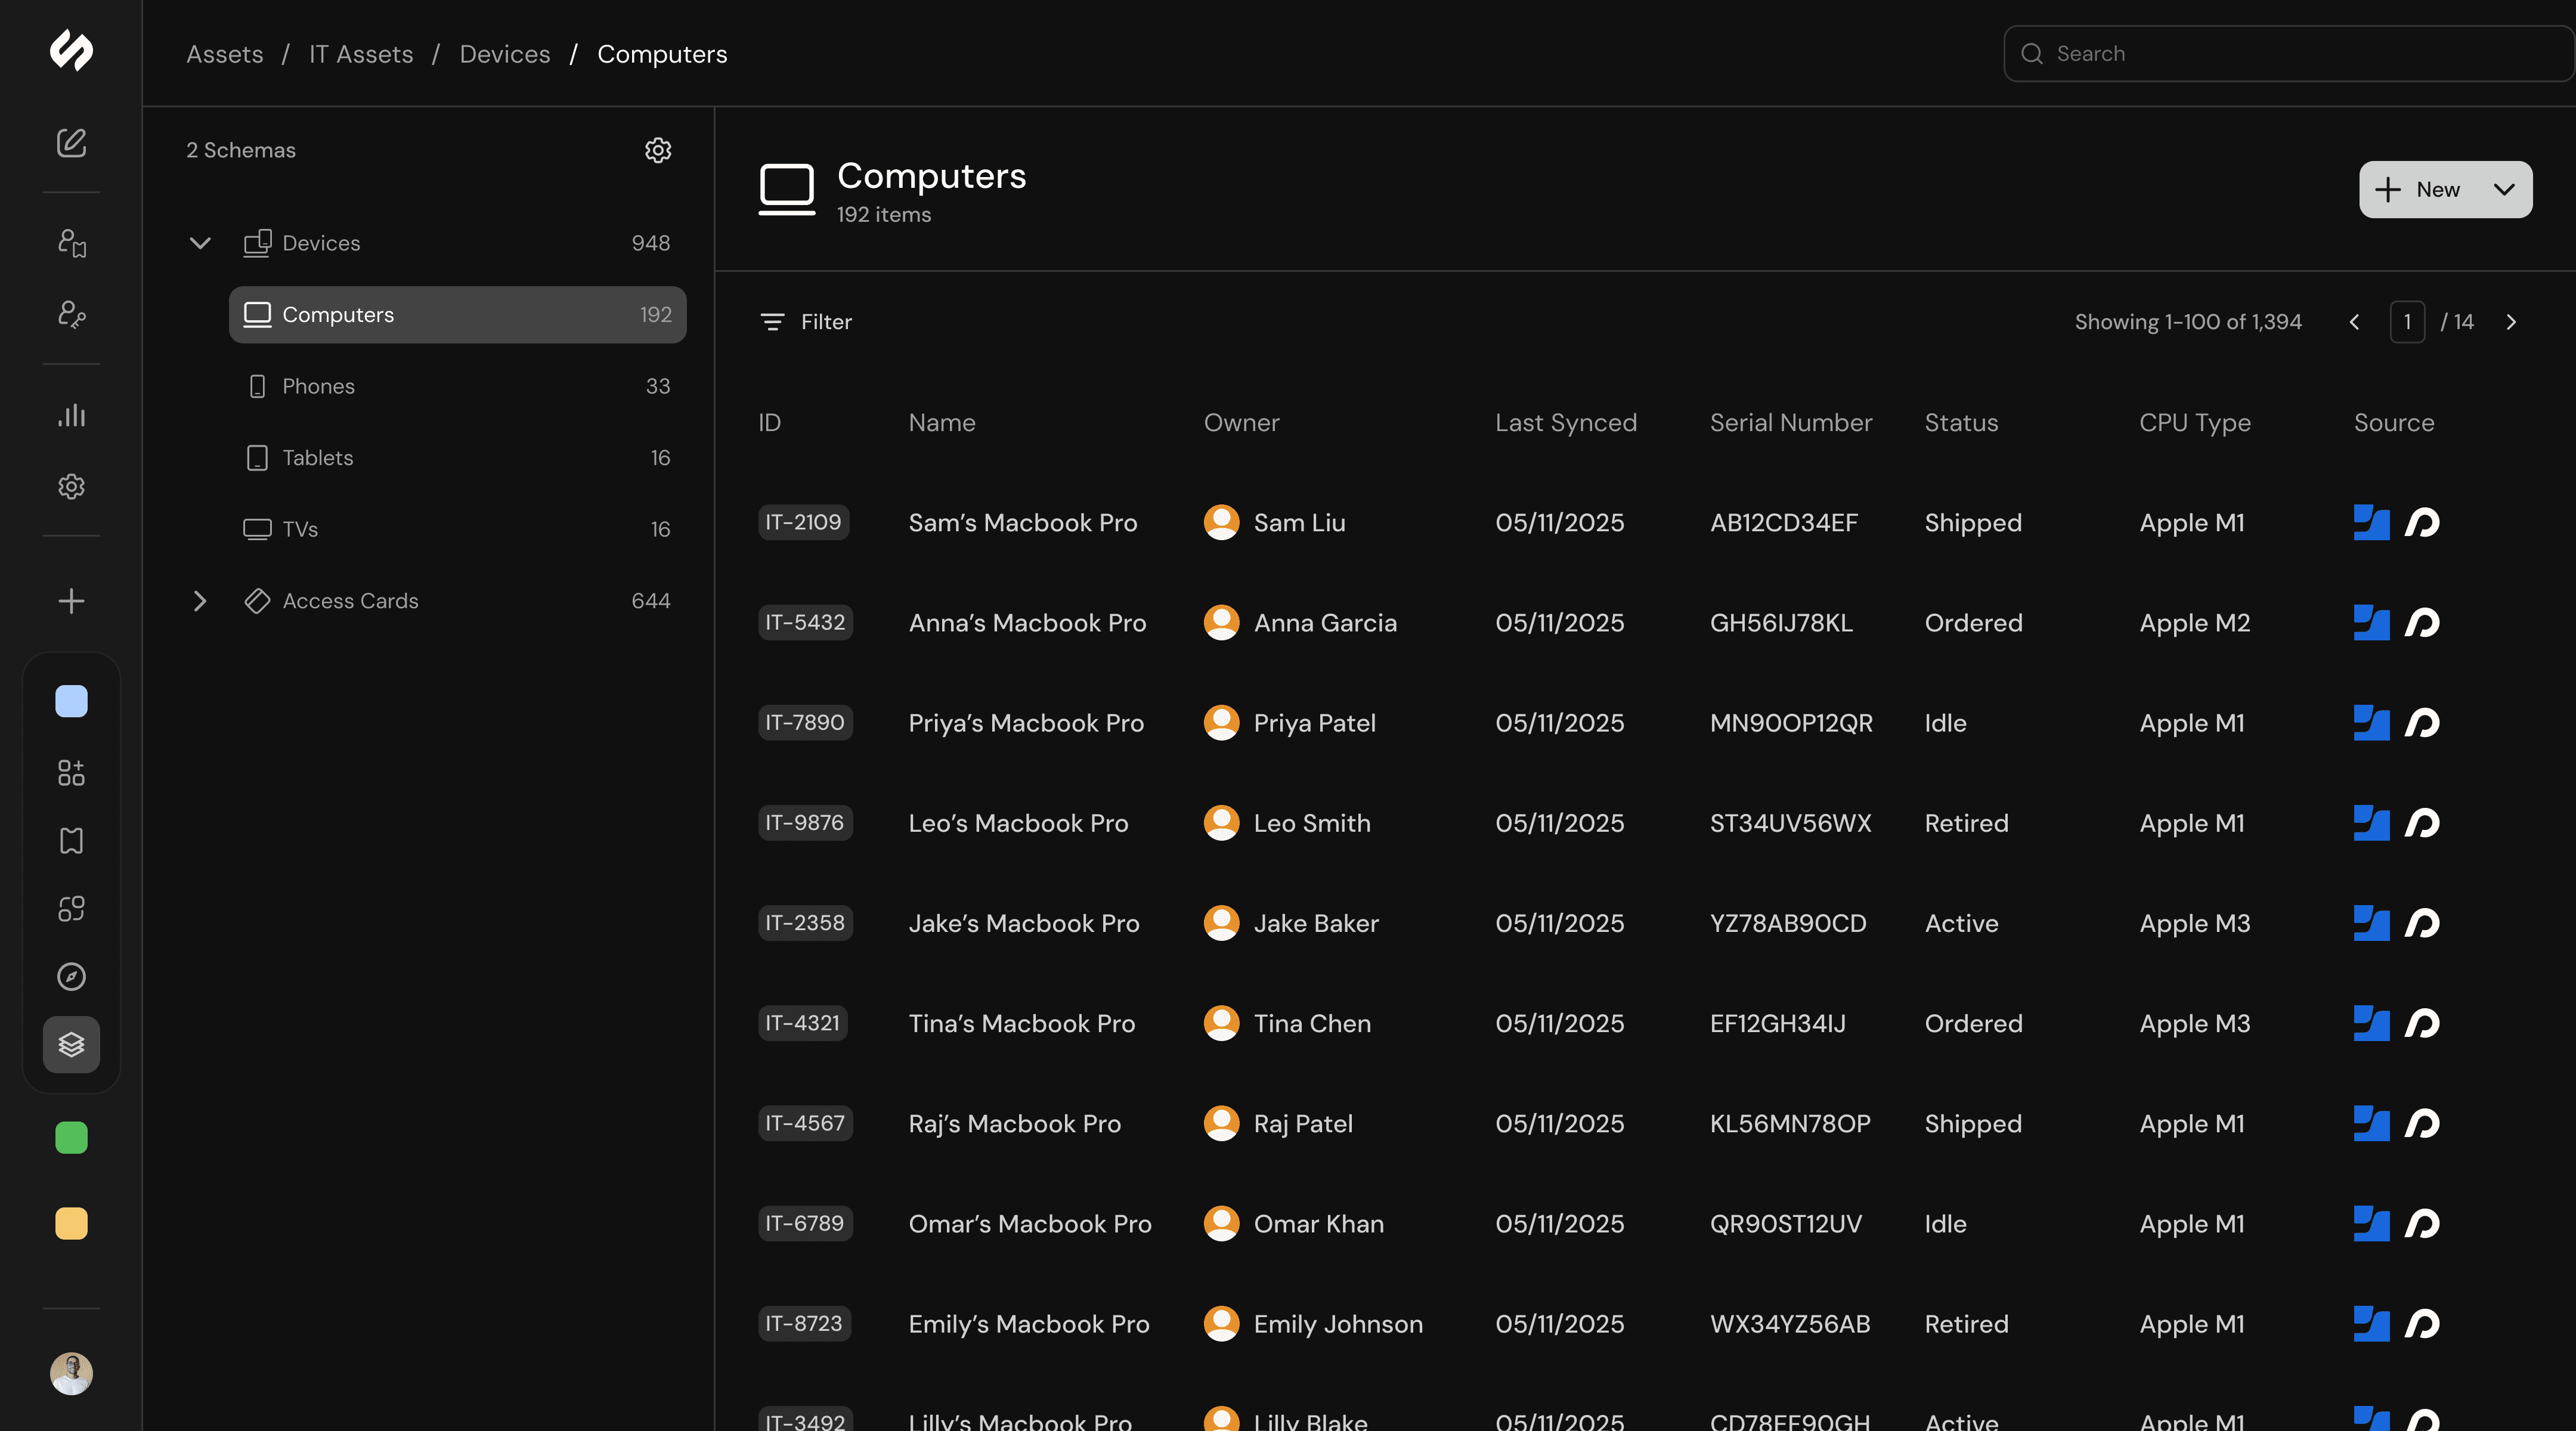Click the compass explore icon in sidebar
2576x1431 pixels.
[71, 976]
